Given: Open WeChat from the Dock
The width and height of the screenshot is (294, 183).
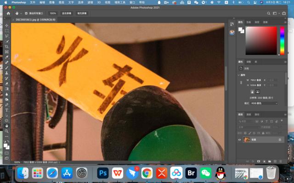Looking at the screenshot, I should pyautogui.click(x=206, y=173).
